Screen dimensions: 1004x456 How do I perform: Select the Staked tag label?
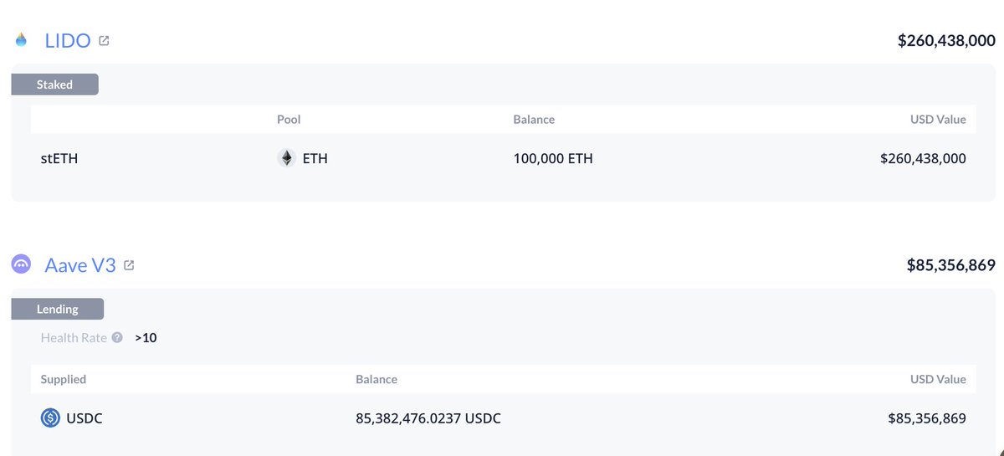[54, 85]
